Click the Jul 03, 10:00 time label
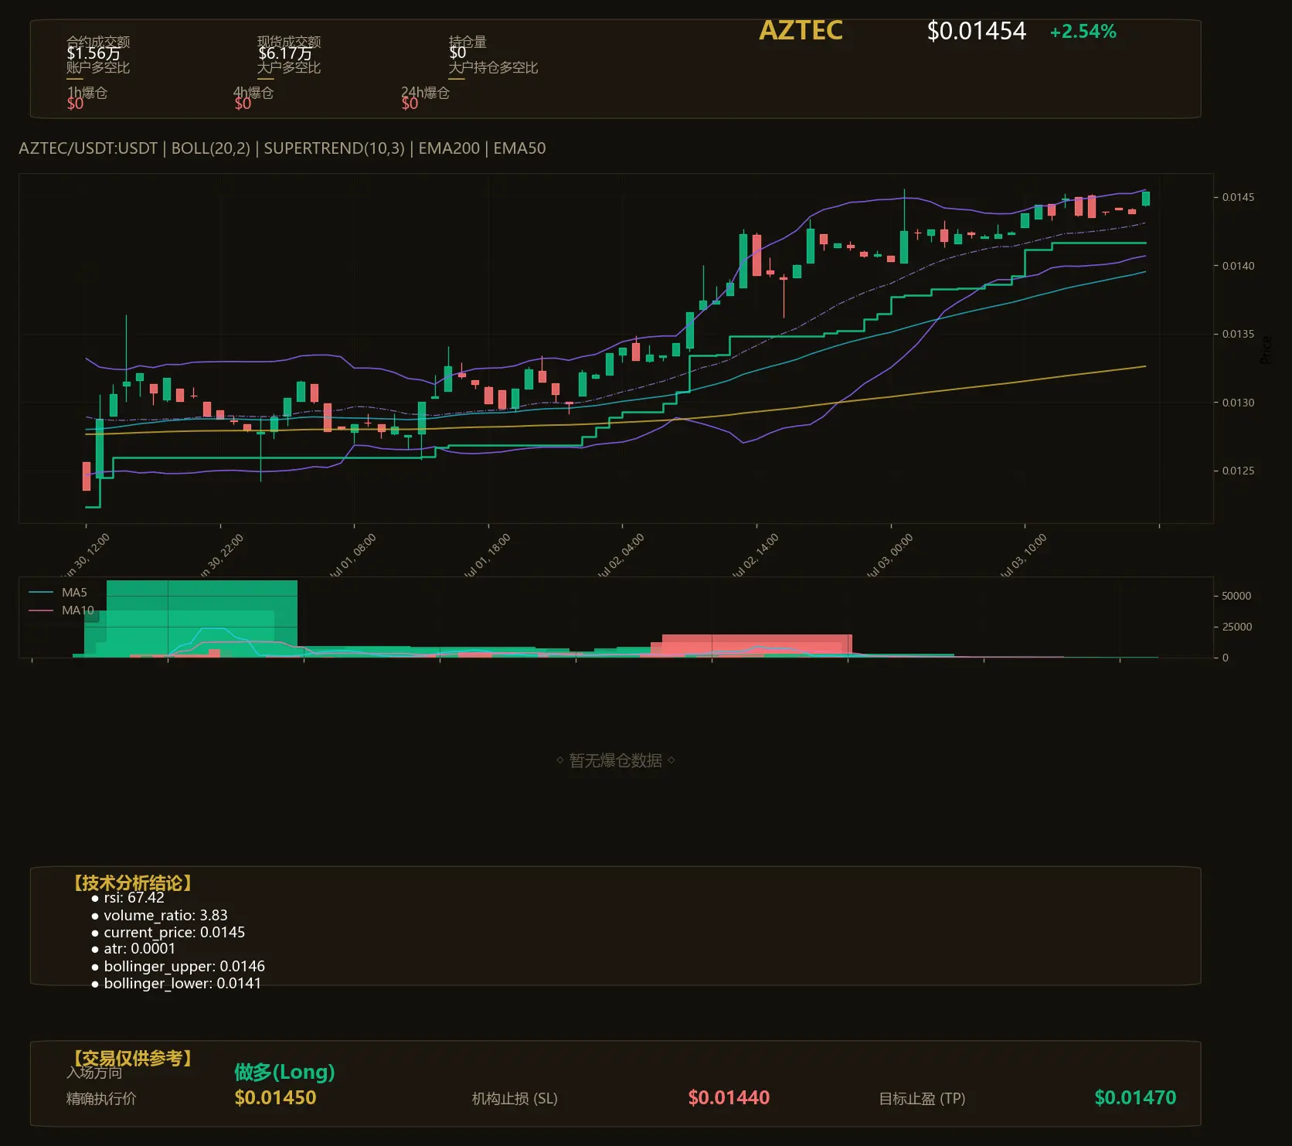Image resolution: width=1292 pixels, height=1146 pixels. coord(1022,555)
